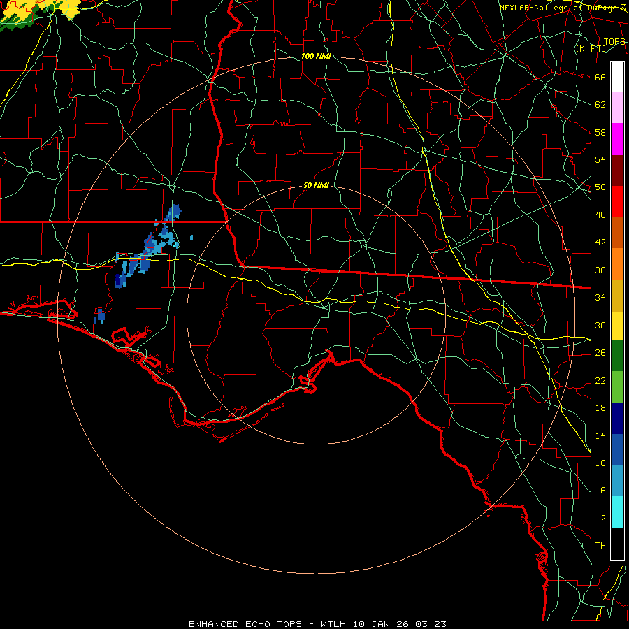Click the 58 legend value
Viewport: 629px width, 629px height.
click(x=600, y=132)
